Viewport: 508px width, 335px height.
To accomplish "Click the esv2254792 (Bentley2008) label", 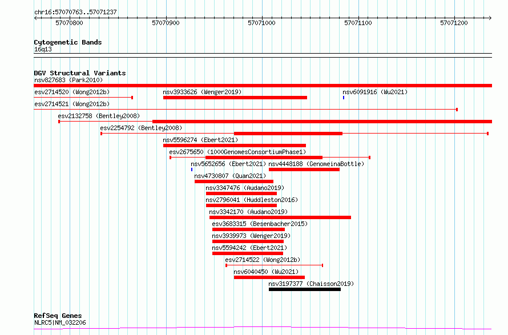I will click(x=141, y=128).
